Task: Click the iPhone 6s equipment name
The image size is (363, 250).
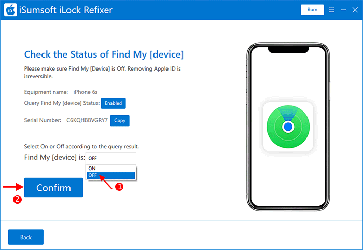Action: (x=86, y=92)
